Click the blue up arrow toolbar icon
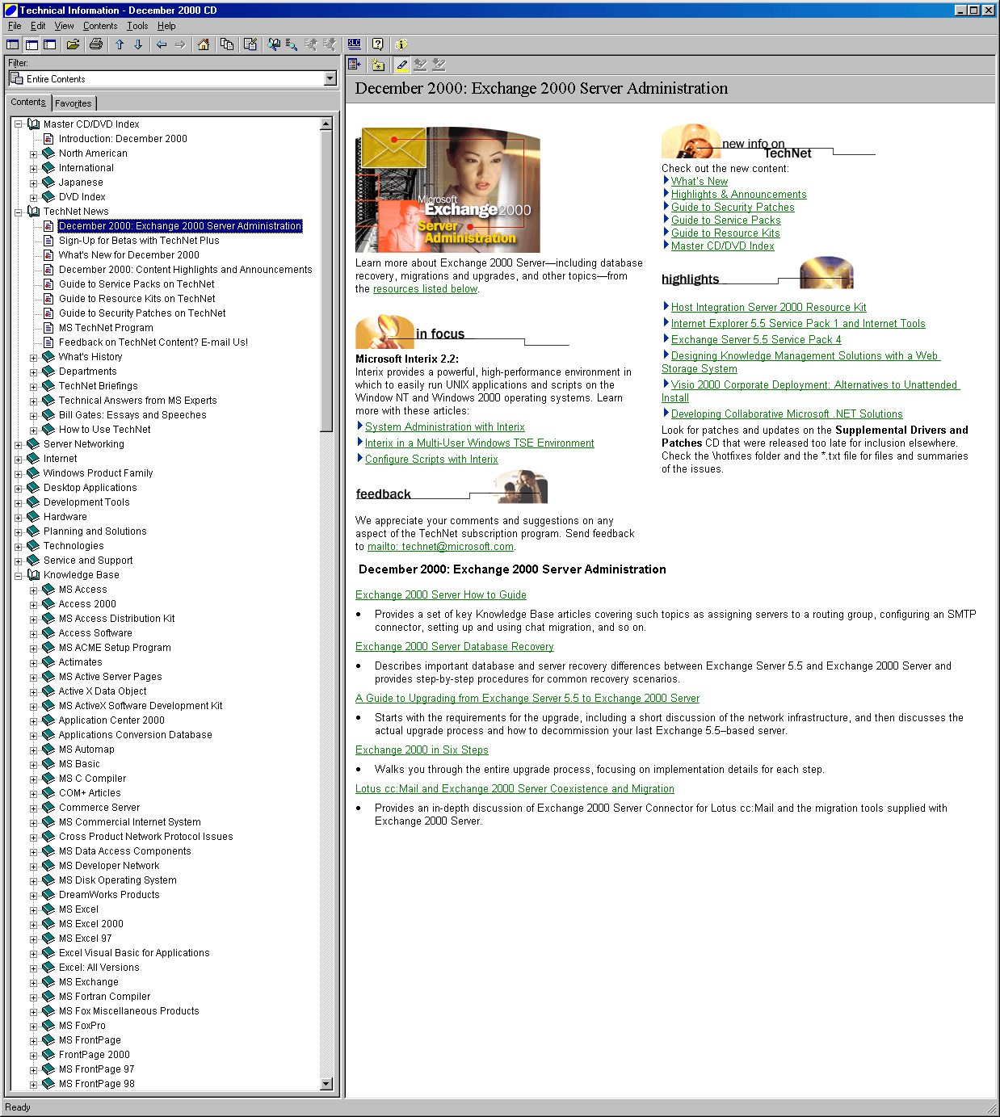The height and width of the screenshot is (1117, 1000). (120, 44)
